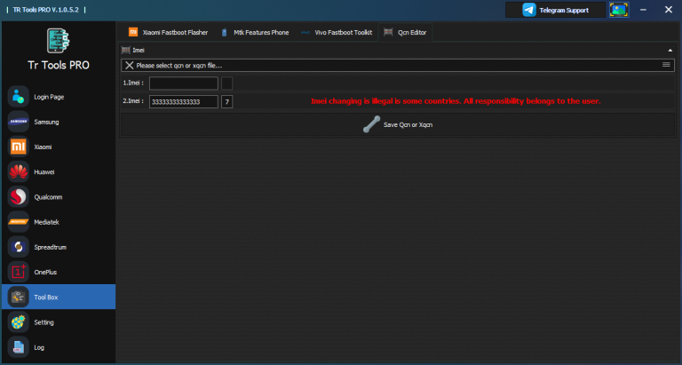Close the TR Tools PRO window
This screenshot has height=365, width=682.
[x=669, y=10]
